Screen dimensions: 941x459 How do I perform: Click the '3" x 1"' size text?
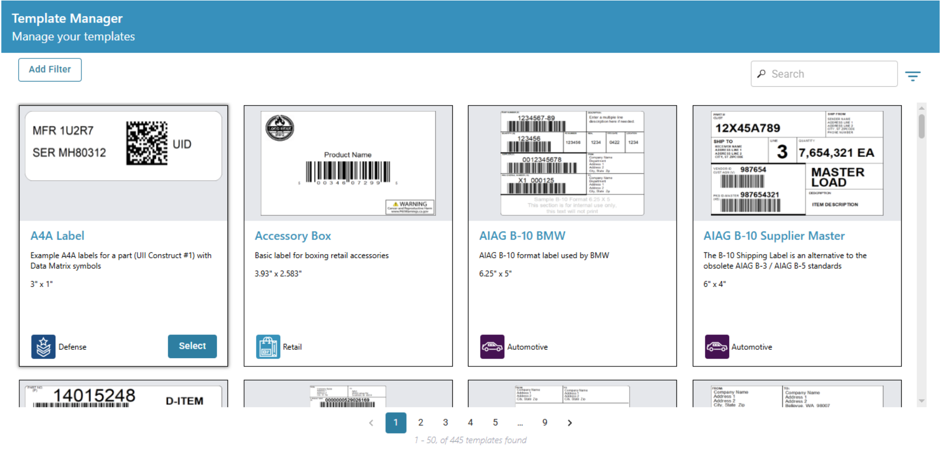(x=42, y=284)
